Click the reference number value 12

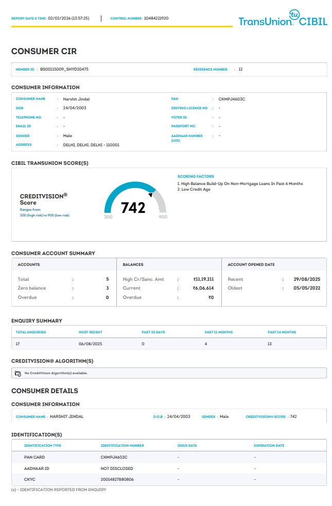[240, 70]
